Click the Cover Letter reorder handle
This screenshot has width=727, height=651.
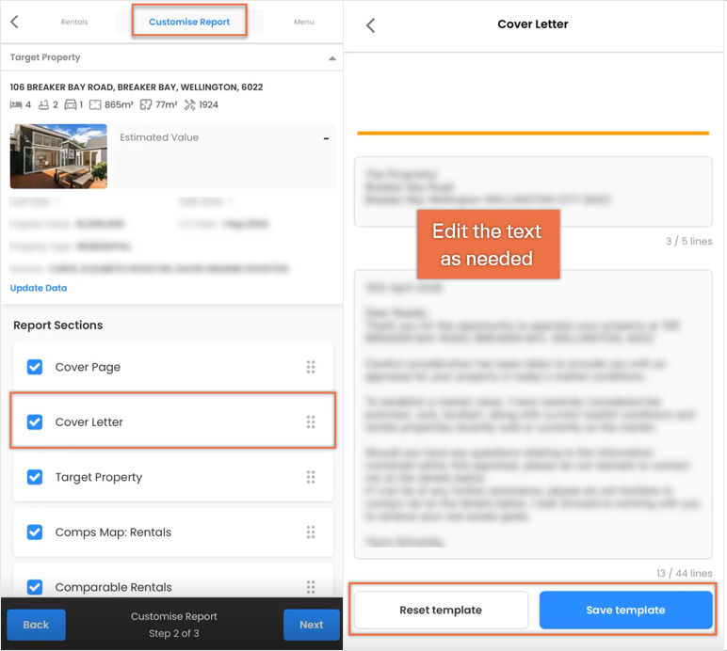(x=311, y=421)
